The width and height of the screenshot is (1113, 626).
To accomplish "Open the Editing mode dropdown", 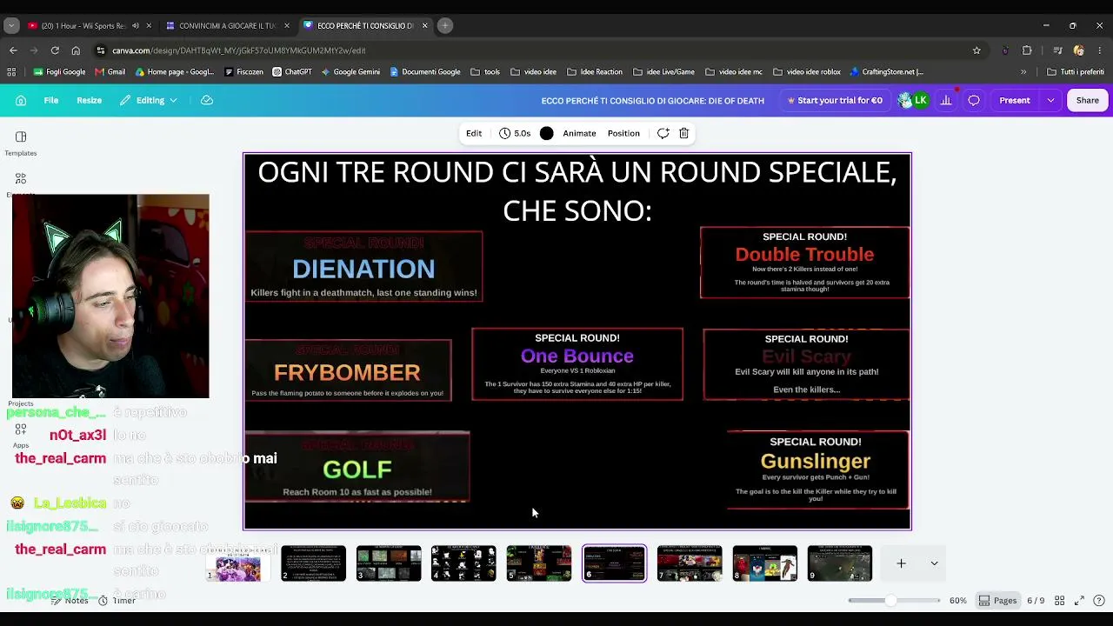I will click(x=149, y=100).
